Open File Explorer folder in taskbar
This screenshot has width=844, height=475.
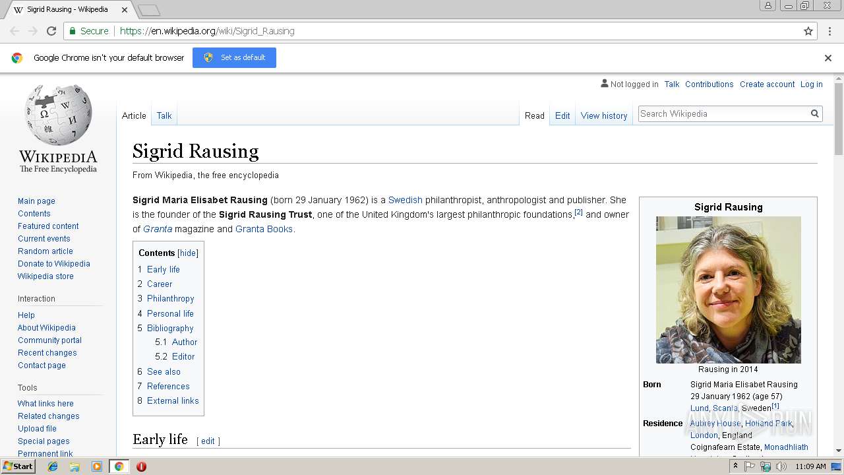tap(75, 466)
